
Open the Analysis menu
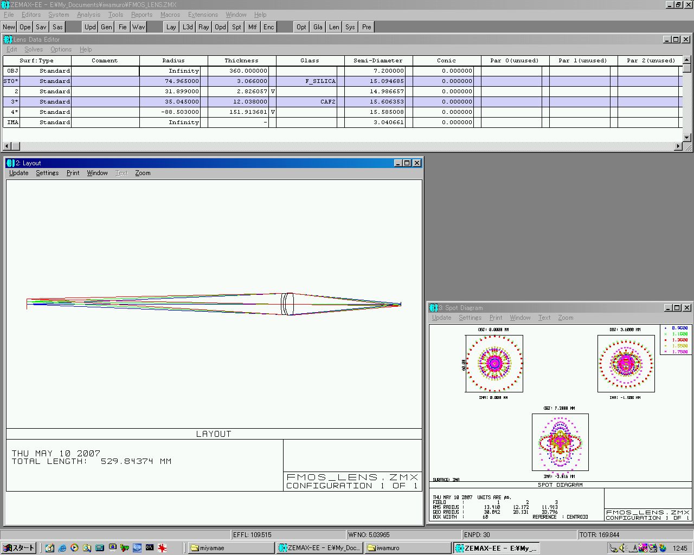click(x=88, y=15)
